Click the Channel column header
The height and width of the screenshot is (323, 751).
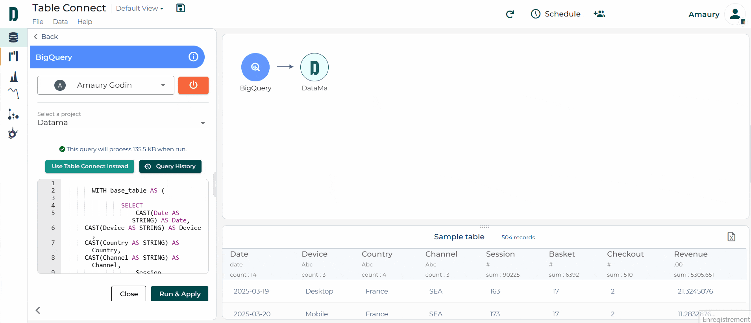(441, 254)
